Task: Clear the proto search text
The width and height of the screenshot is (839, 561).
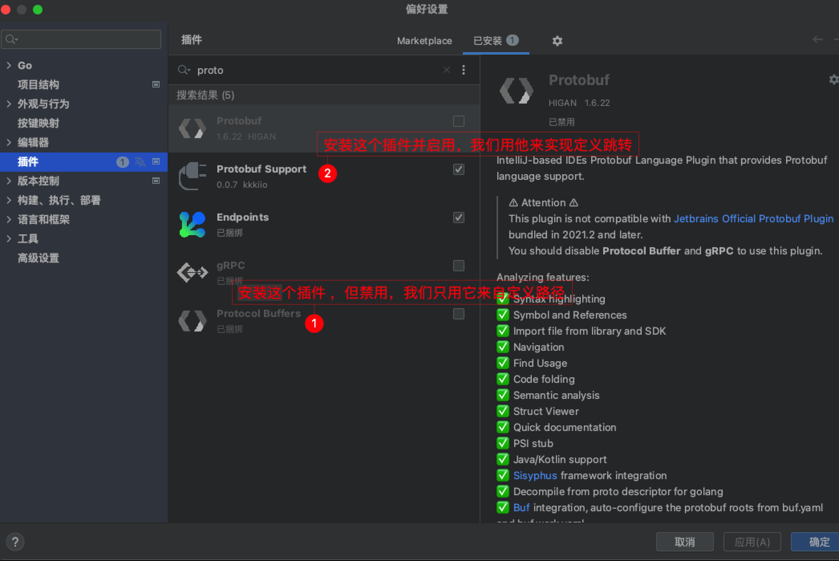Action: 446,70
